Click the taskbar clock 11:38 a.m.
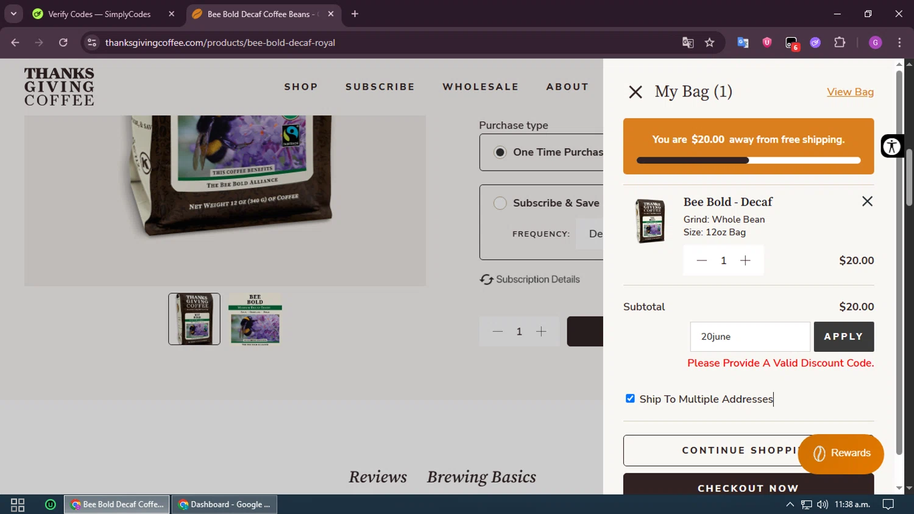914x514 pixels. pyautogui.click(x=852, y=504)
